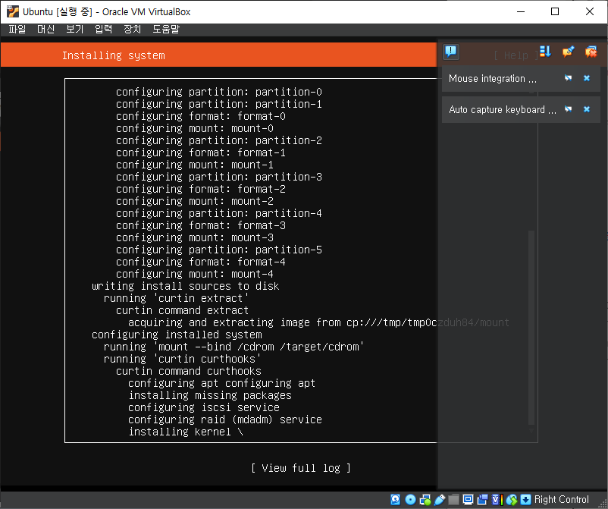Image resolution: width=608 pixels, height=509 pixels.
Task: Open the 보기 menu
Action: [75, 29]
